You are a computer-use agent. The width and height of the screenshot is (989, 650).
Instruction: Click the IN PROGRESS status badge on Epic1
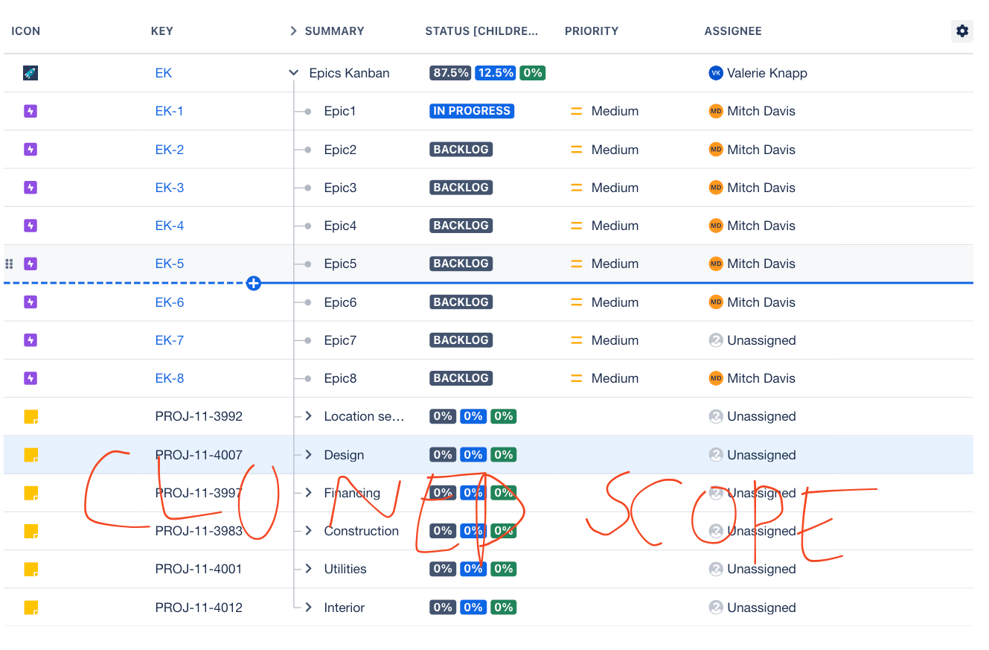click(471, 110)
